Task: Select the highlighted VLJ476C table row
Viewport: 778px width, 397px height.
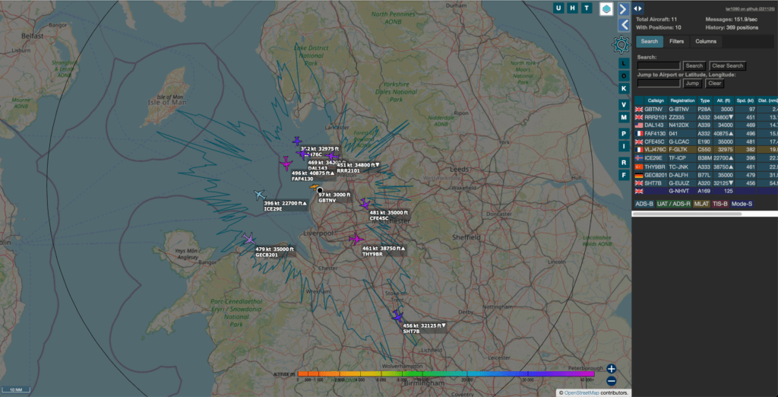Action: click(x=706, y=150)
